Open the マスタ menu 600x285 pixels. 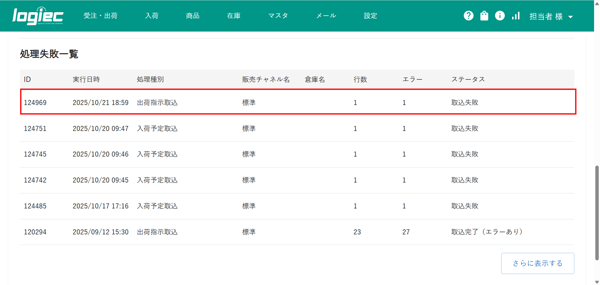[278, 16]
